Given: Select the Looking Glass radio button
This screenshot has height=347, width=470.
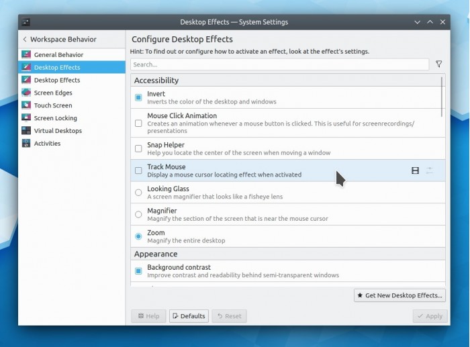Looking at the screenshot, I should (138, 193).
